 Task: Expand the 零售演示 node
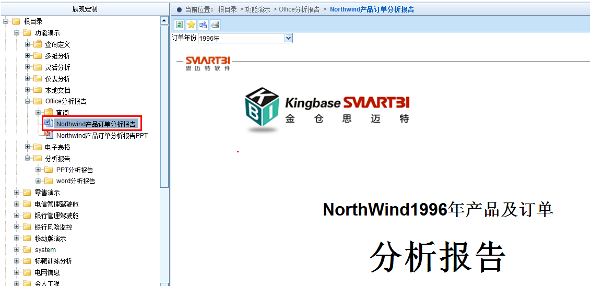(x=17, y=193)
